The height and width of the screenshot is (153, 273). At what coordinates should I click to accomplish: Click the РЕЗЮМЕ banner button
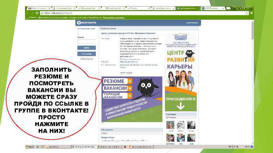[118, 81]
